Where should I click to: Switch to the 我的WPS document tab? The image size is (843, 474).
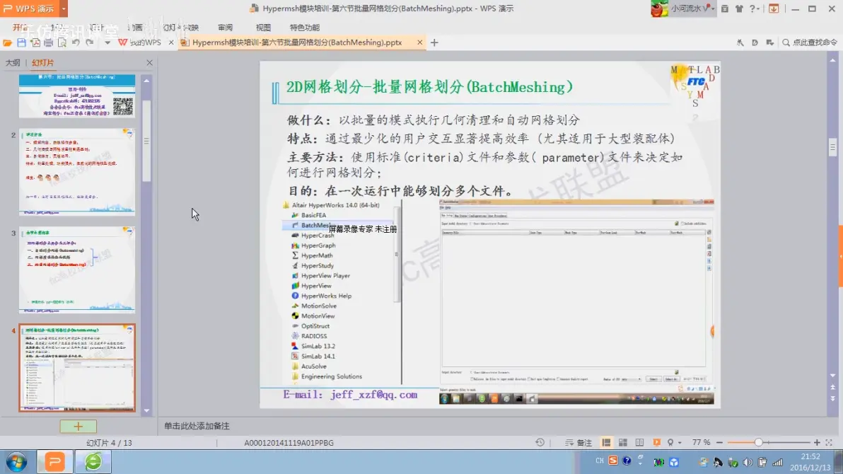tap(140, 42)
